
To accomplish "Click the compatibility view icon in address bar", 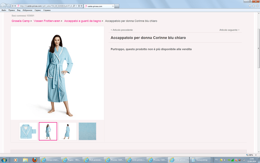I will point(79,6).
